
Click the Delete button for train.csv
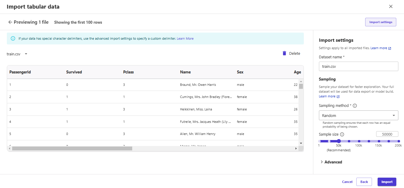click(291, 54)
